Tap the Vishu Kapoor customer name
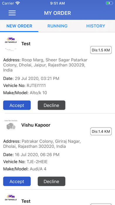This screenshot has width=115, height=205. click(x=36, y=125)
